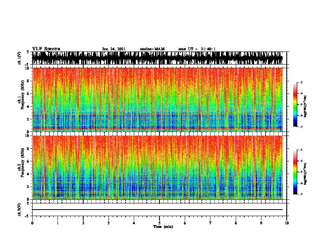Click the "-7" label on ch.1 colorbar

[301, 127]
